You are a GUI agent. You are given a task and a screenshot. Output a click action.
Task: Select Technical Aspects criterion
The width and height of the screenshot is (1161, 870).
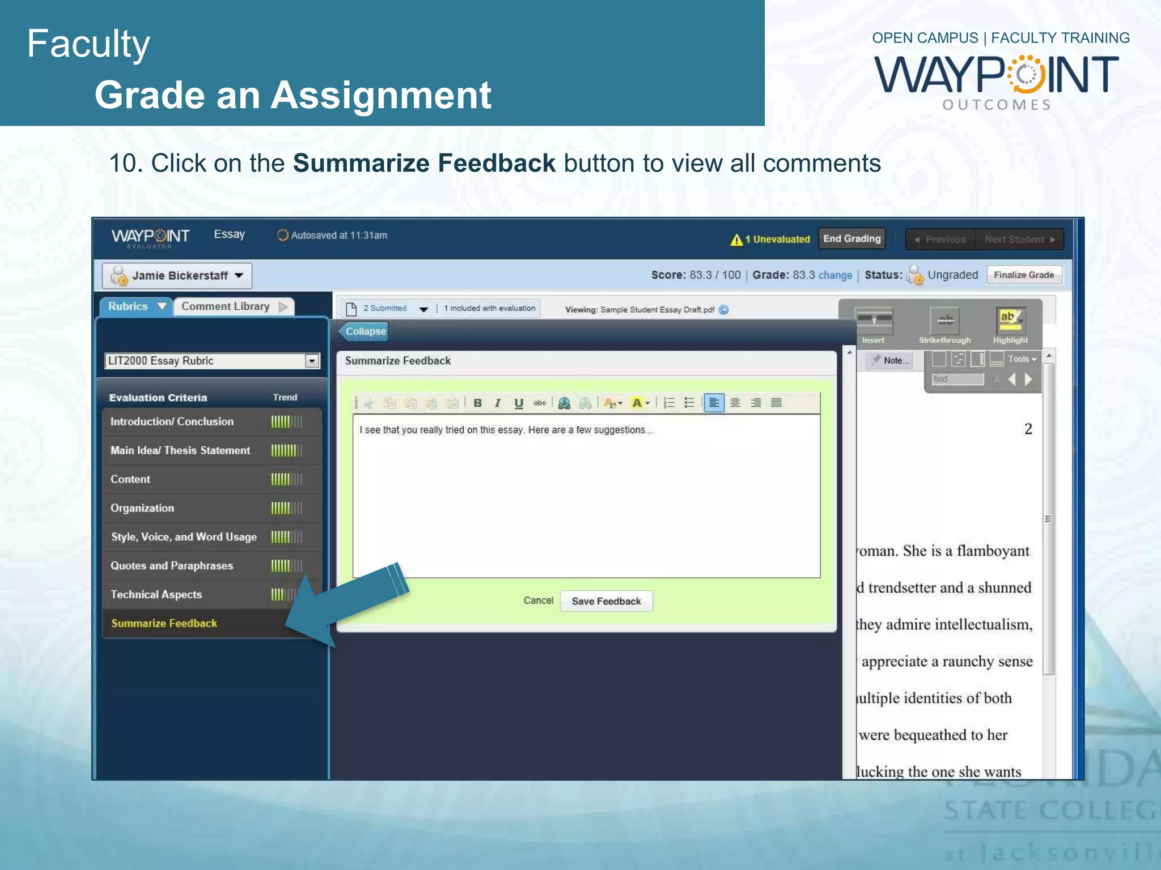pos(212,595)
